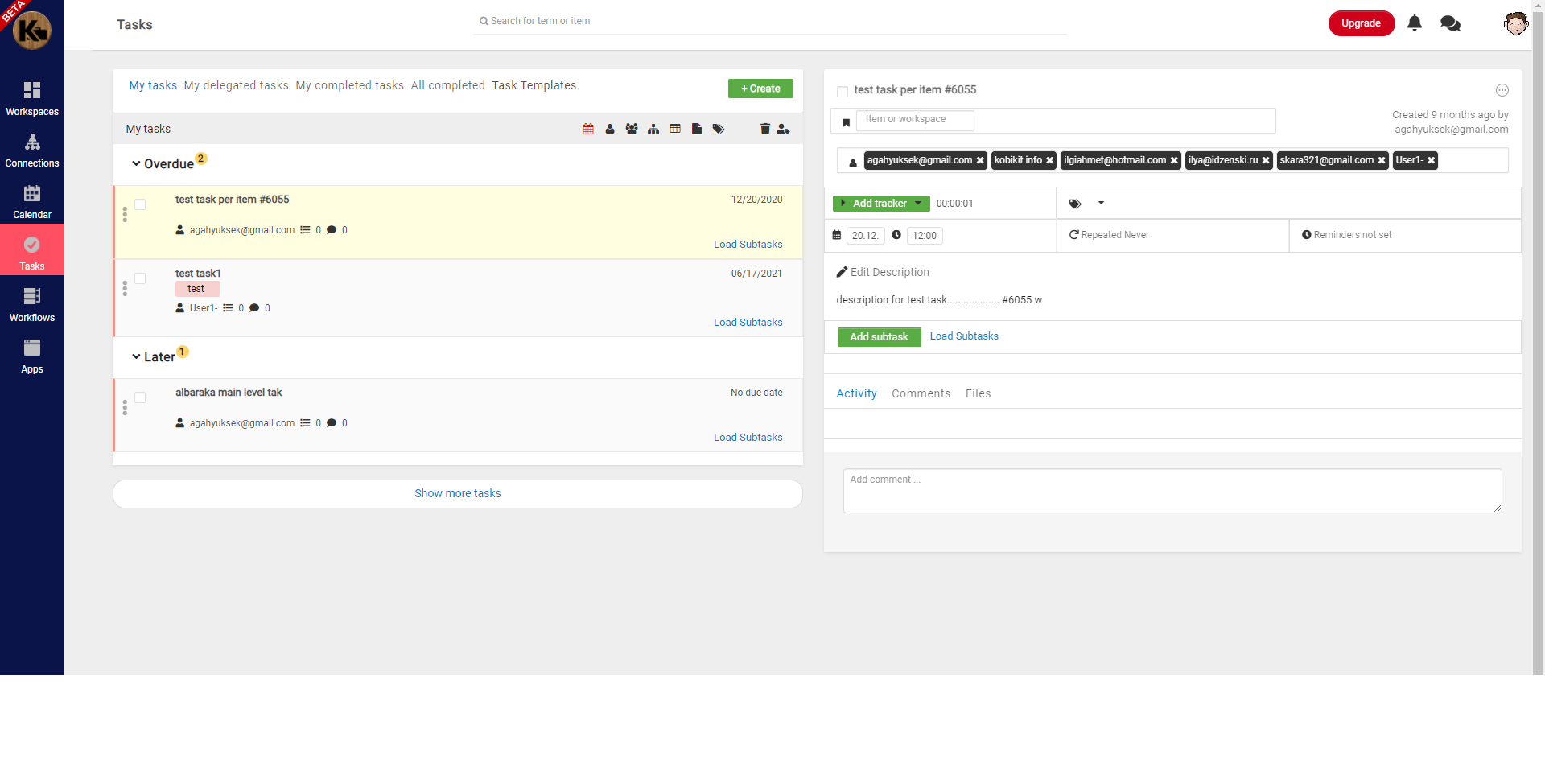Open the Apps sidebar section

pos(32,356)
